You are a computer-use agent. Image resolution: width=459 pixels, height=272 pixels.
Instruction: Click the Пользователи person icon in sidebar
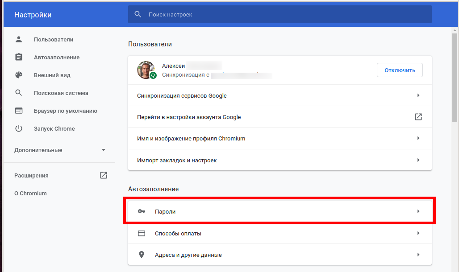(x=19, y=39)
